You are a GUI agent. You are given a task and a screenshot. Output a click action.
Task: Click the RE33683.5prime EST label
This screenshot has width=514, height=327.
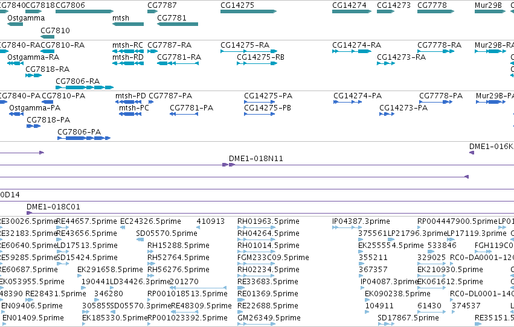[268, 282]
